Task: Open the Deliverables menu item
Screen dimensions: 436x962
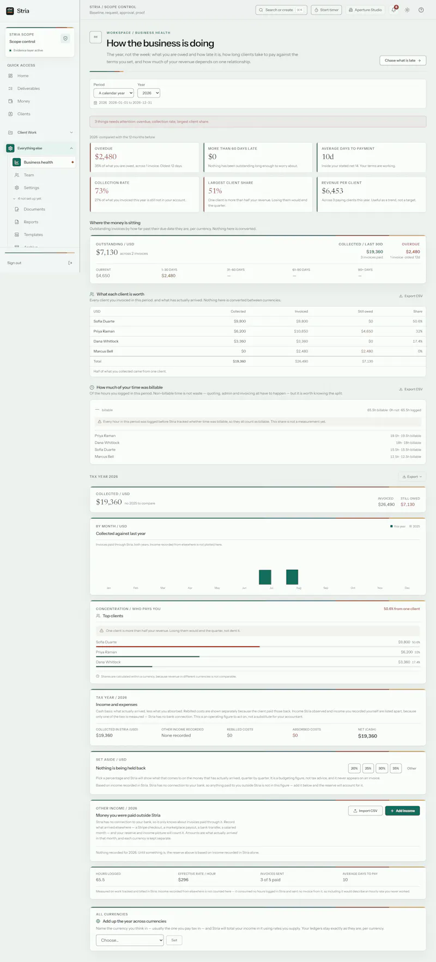Action: (39, 88)
